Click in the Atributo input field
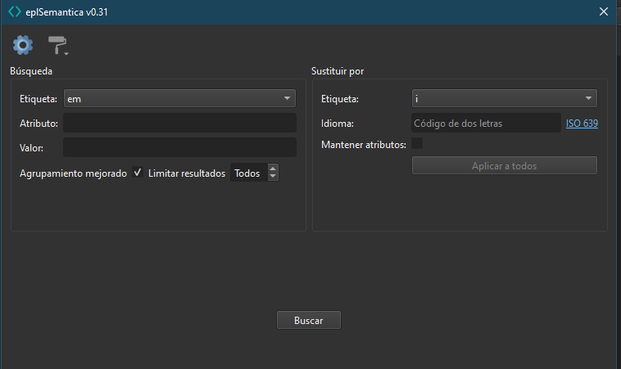Viewport: 621px width, 369px height. pyautogui.click(x=179, y=123)
